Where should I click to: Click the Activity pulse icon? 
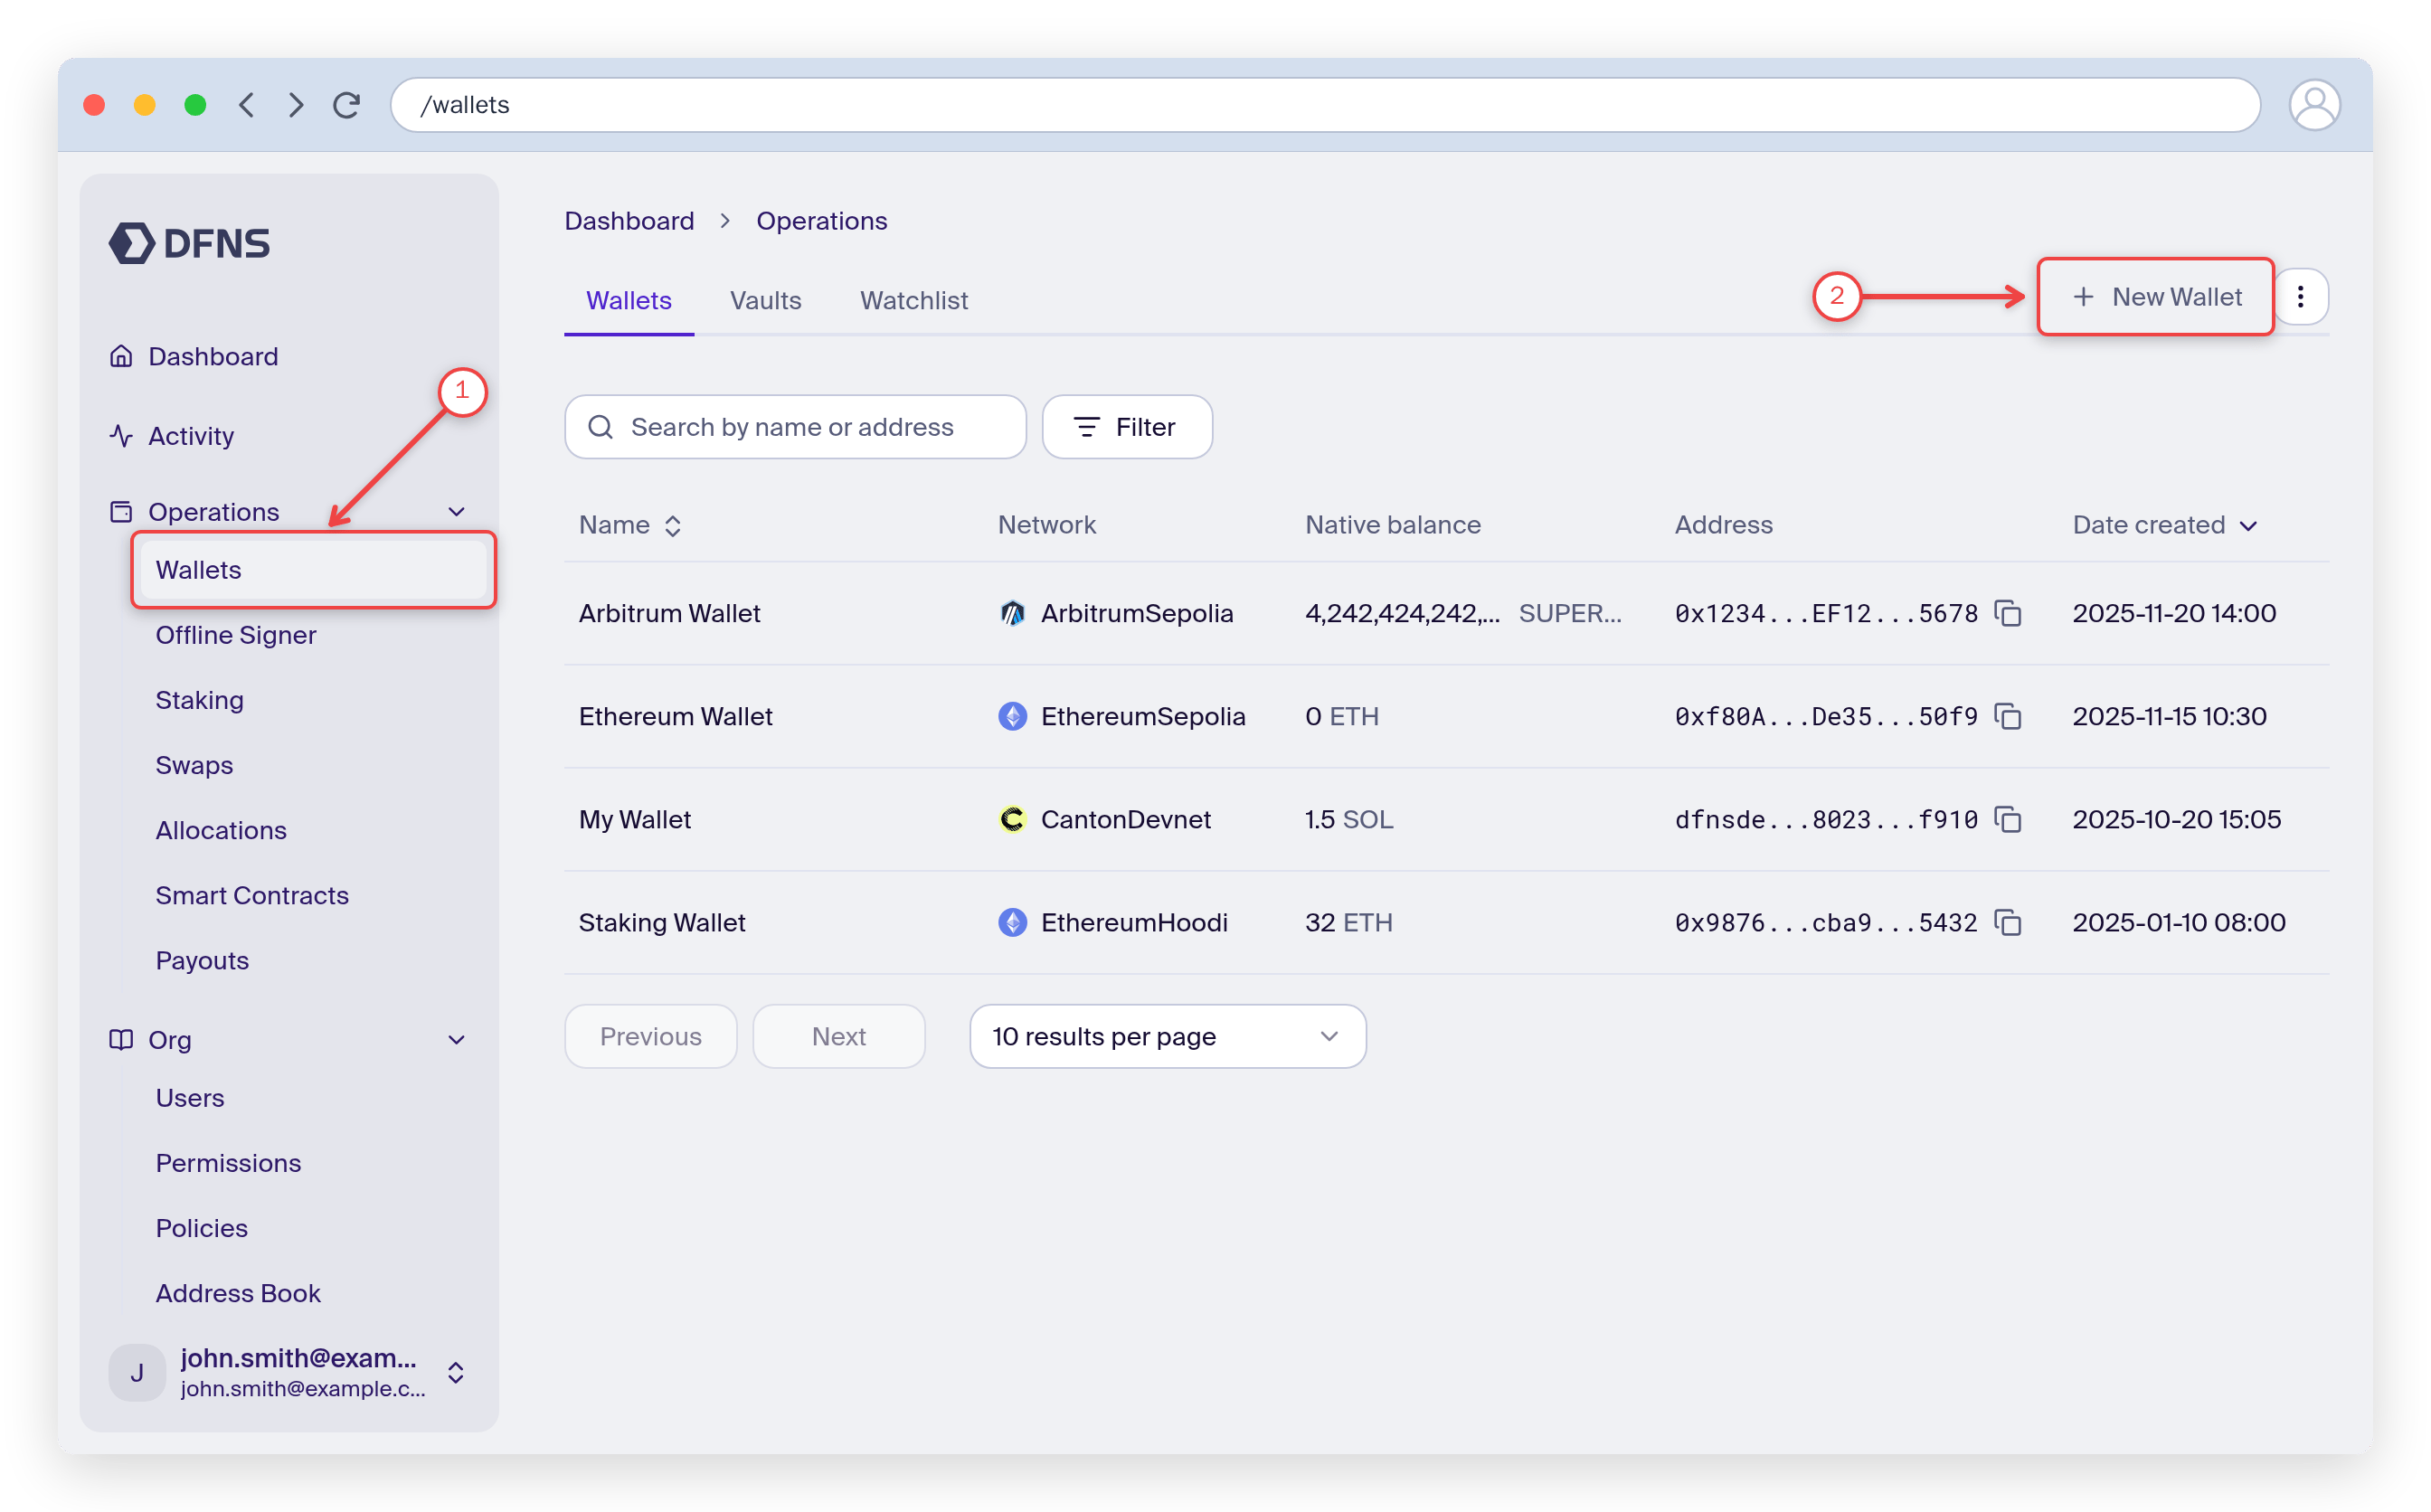click(121, 436)
